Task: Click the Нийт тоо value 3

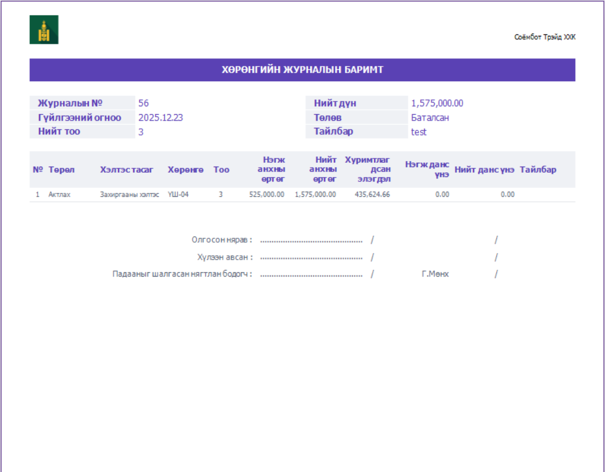Action: [x=141, y=132]
